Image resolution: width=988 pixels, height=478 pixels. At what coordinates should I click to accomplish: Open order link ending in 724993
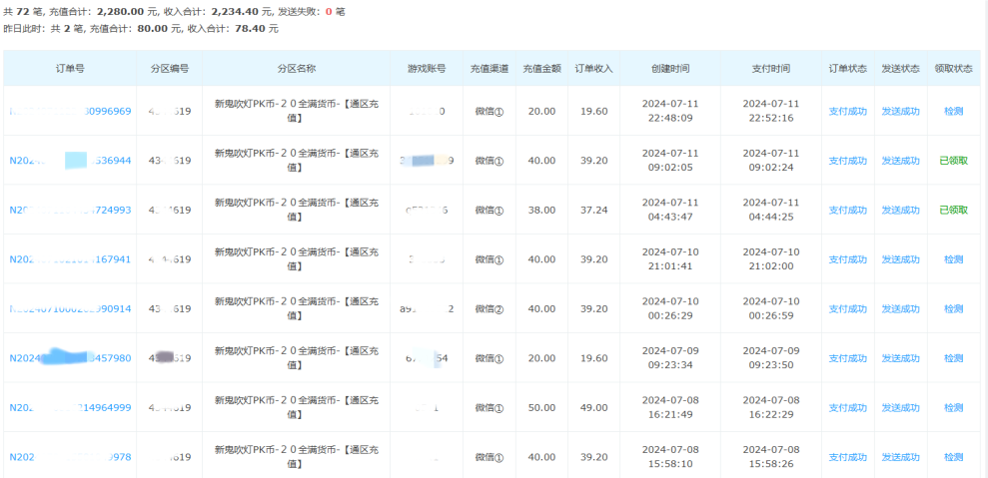click(x=70, y=210)
